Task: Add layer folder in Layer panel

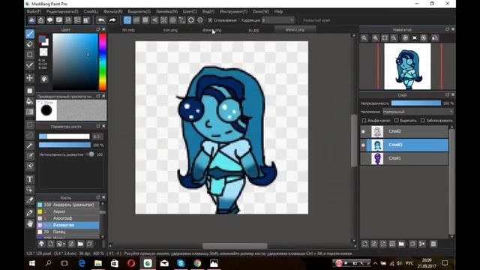Action: point(401,244)
